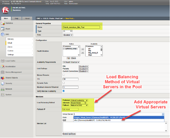Click the Fallback IP input field

pyautogui.click(x=70, y=109)
